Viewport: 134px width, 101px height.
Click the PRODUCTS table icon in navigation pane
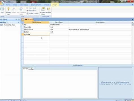[1, 25]
